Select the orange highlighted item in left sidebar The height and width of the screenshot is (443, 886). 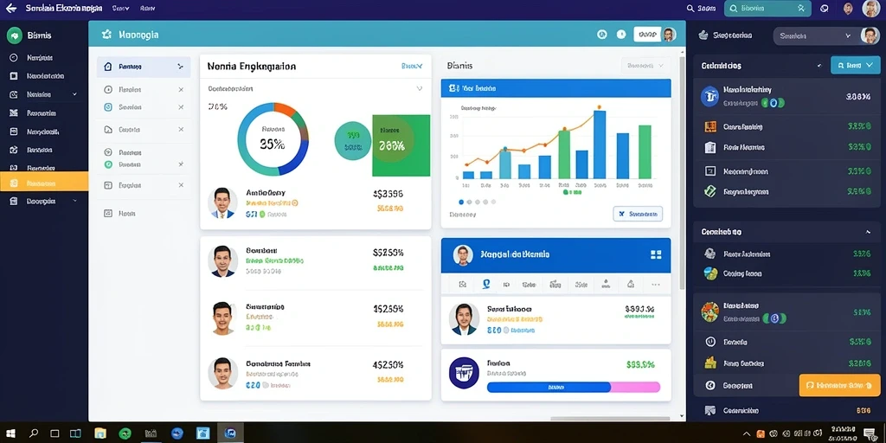click(x=44, y=183)
